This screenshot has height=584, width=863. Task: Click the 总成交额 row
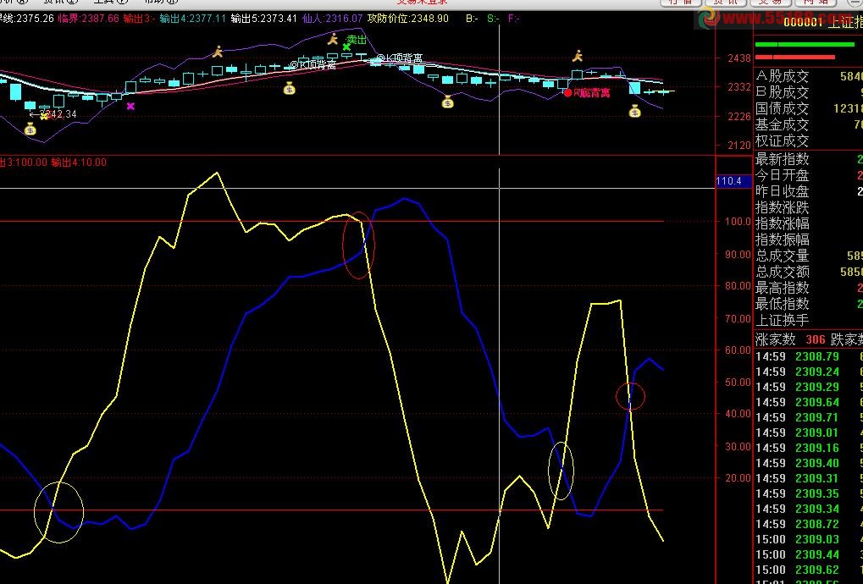(x=809, y=272)
